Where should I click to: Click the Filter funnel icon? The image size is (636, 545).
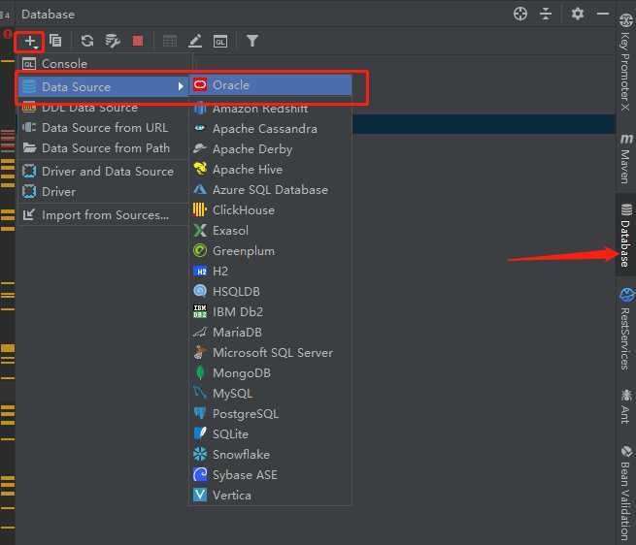click(x=252, y=41)
